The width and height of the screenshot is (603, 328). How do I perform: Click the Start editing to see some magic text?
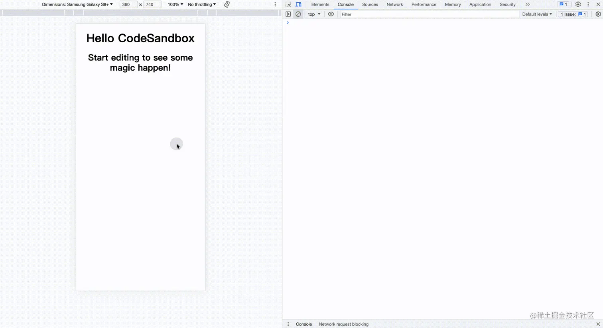(x=140, y=63)
